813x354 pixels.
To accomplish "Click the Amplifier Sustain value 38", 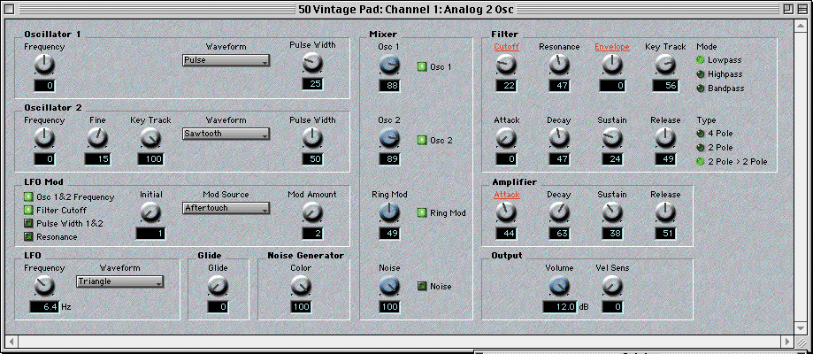I will click(612, 234).
